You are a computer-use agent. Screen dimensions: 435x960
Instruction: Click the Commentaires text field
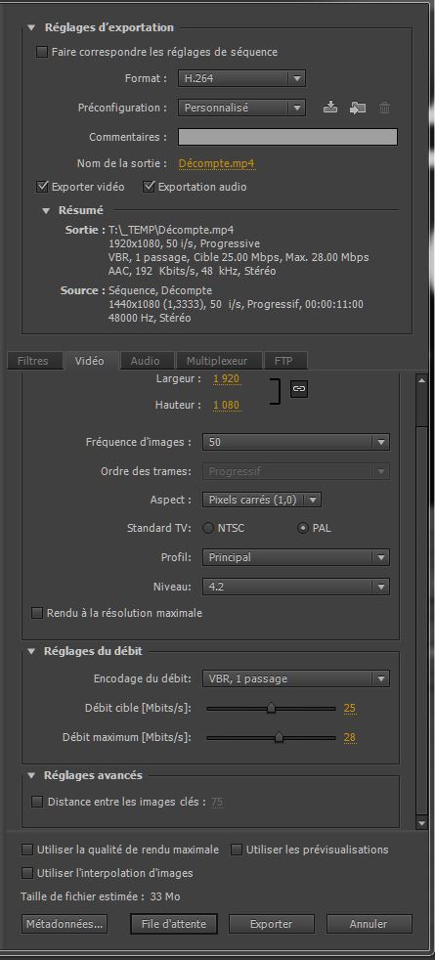(x=287, y=137)
